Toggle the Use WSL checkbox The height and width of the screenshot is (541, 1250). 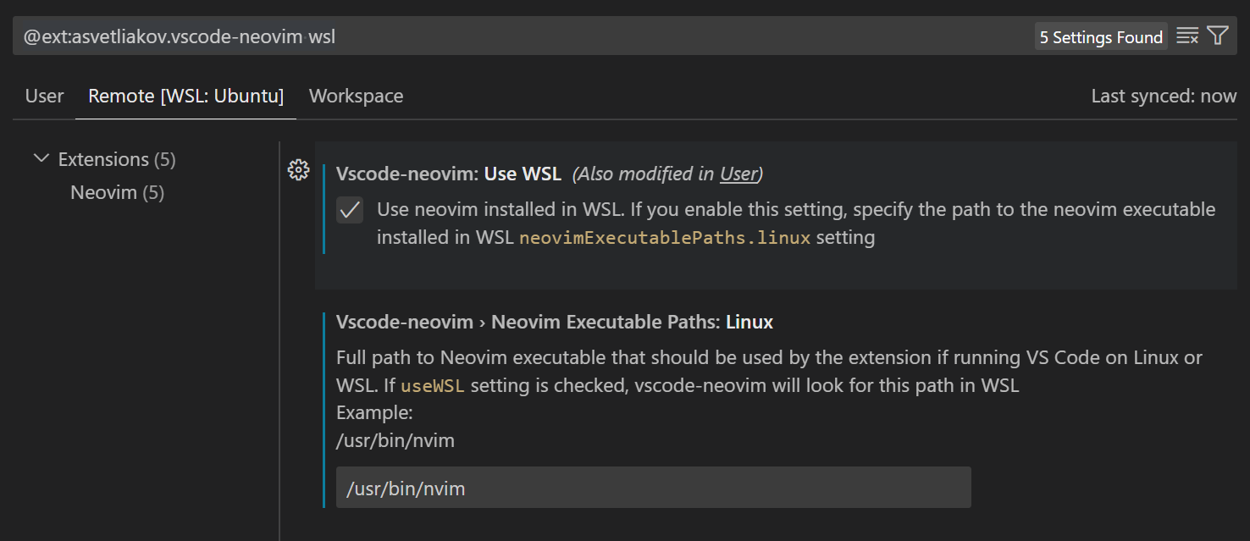coord(350,210)
